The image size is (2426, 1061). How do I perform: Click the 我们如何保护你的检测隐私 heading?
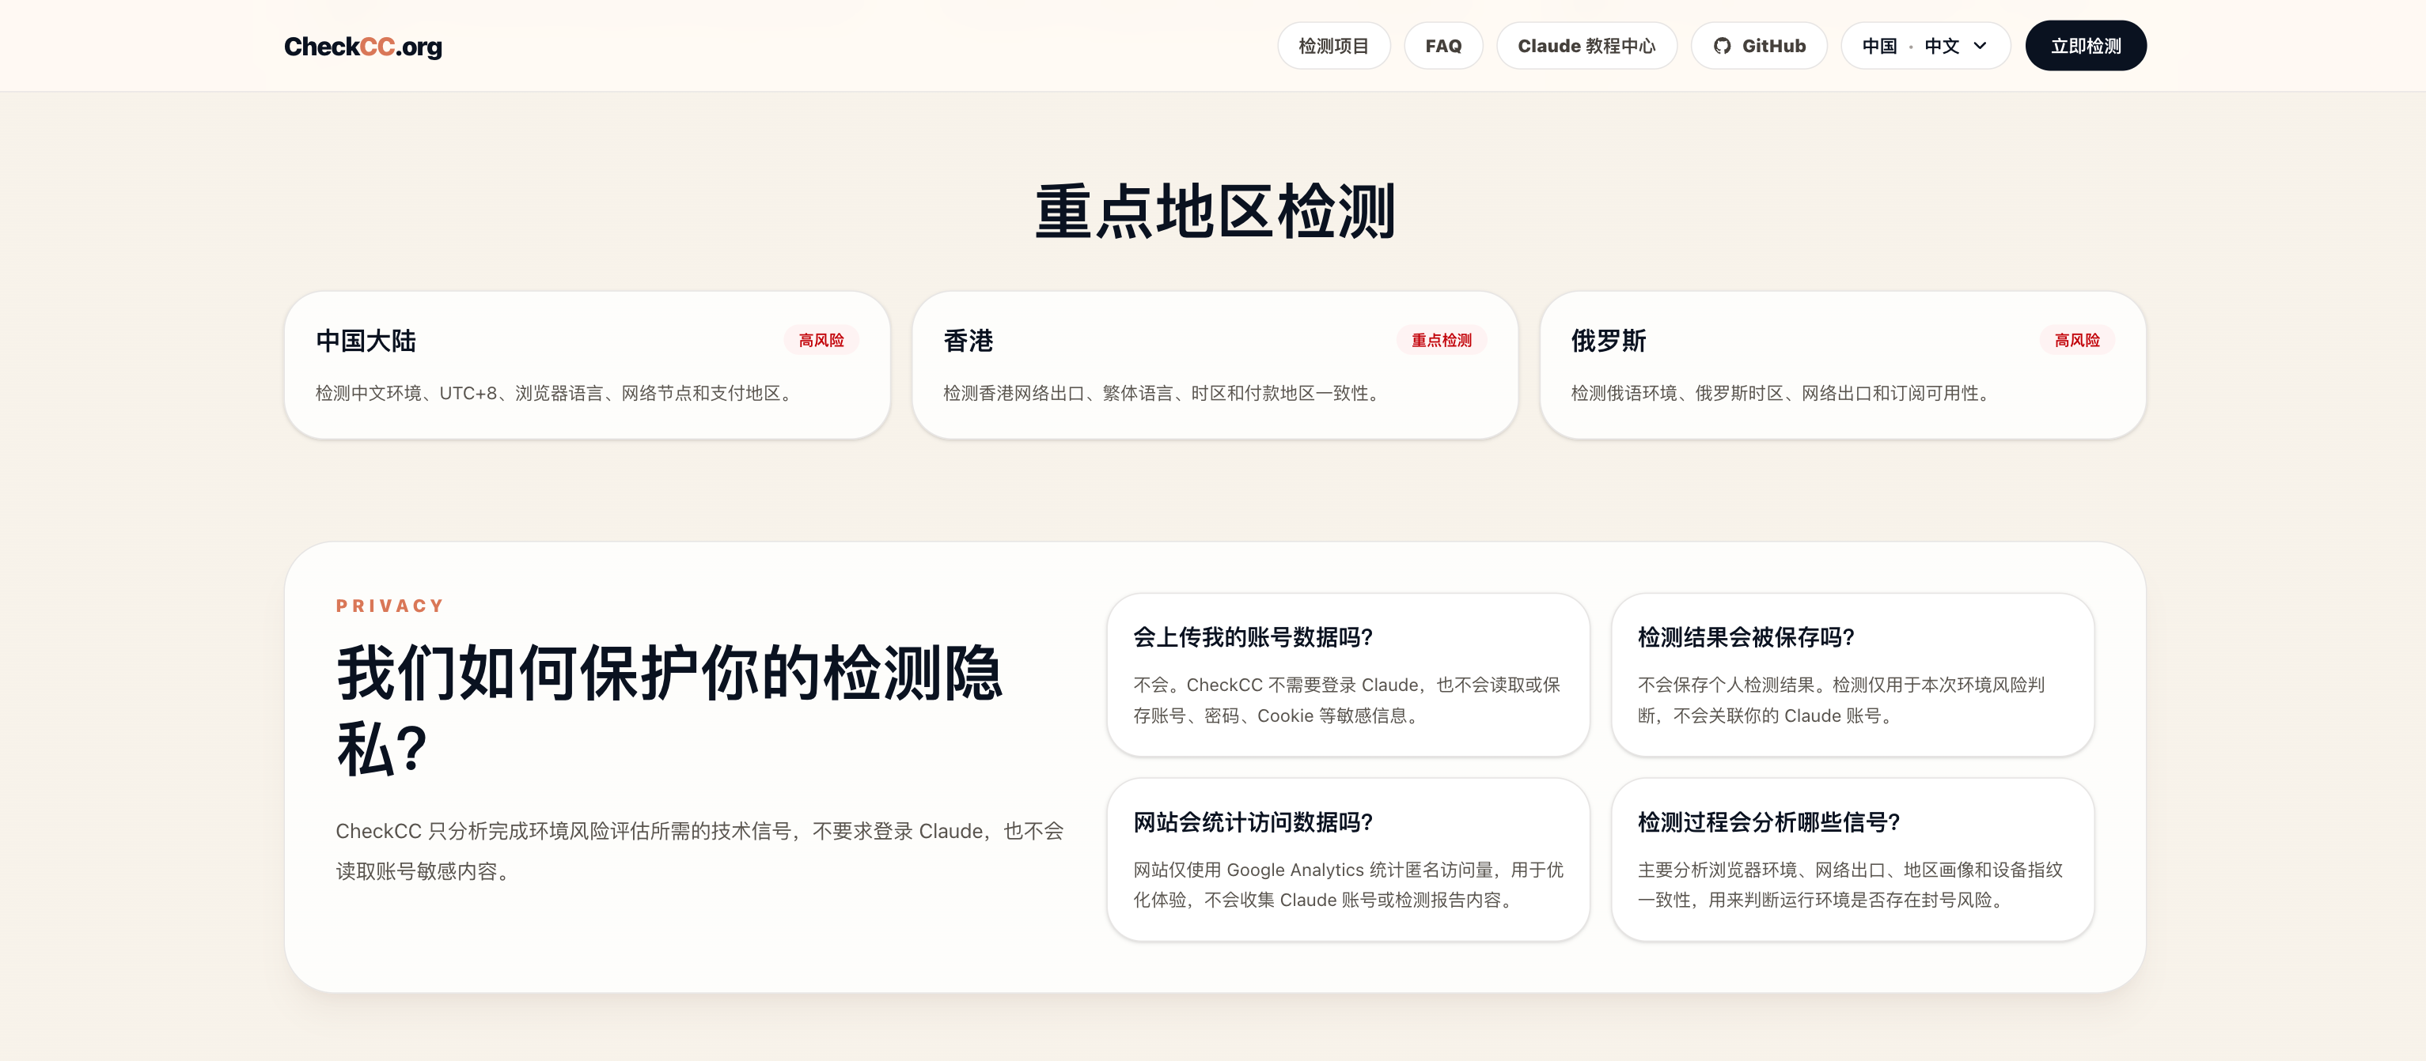coord(669,711)
